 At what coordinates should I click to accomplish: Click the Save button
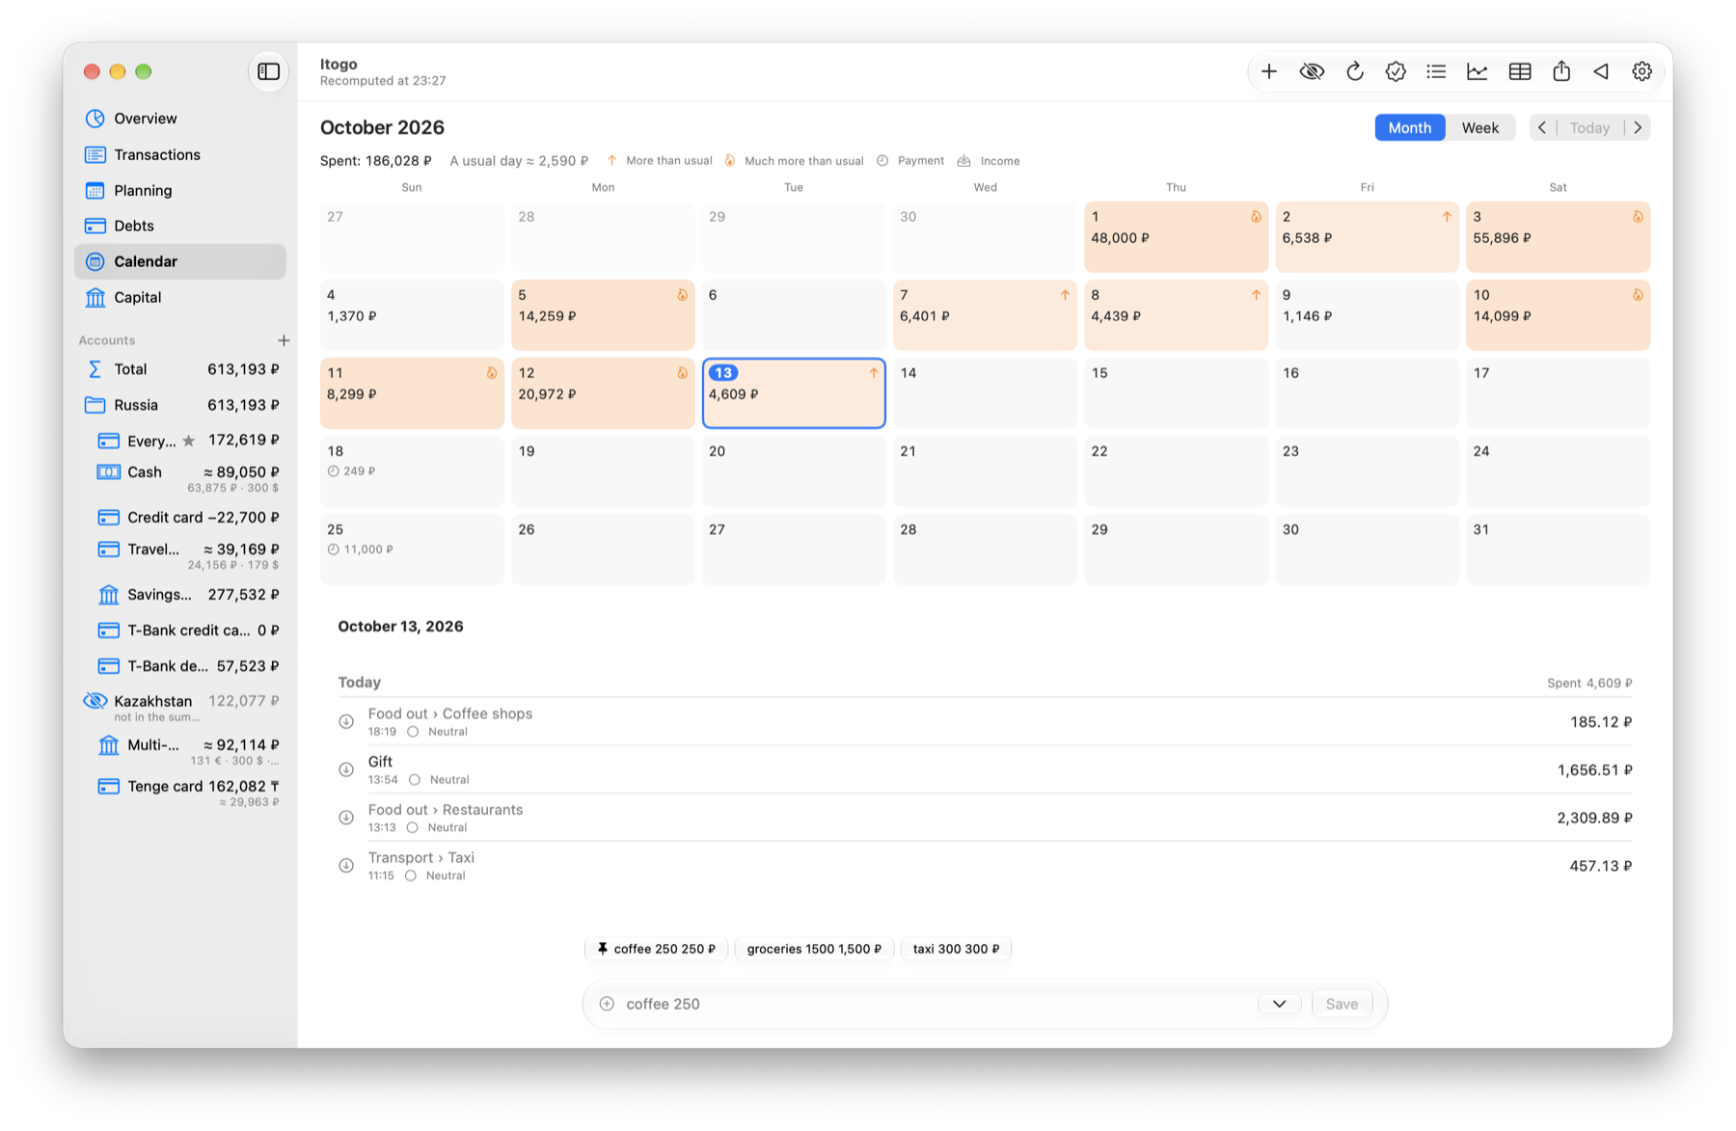coord(1342,1004)
